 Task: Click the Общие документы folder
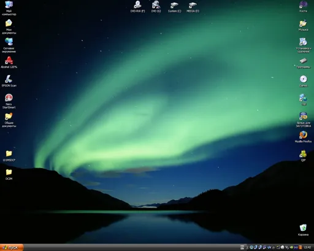tap(9, 120)
